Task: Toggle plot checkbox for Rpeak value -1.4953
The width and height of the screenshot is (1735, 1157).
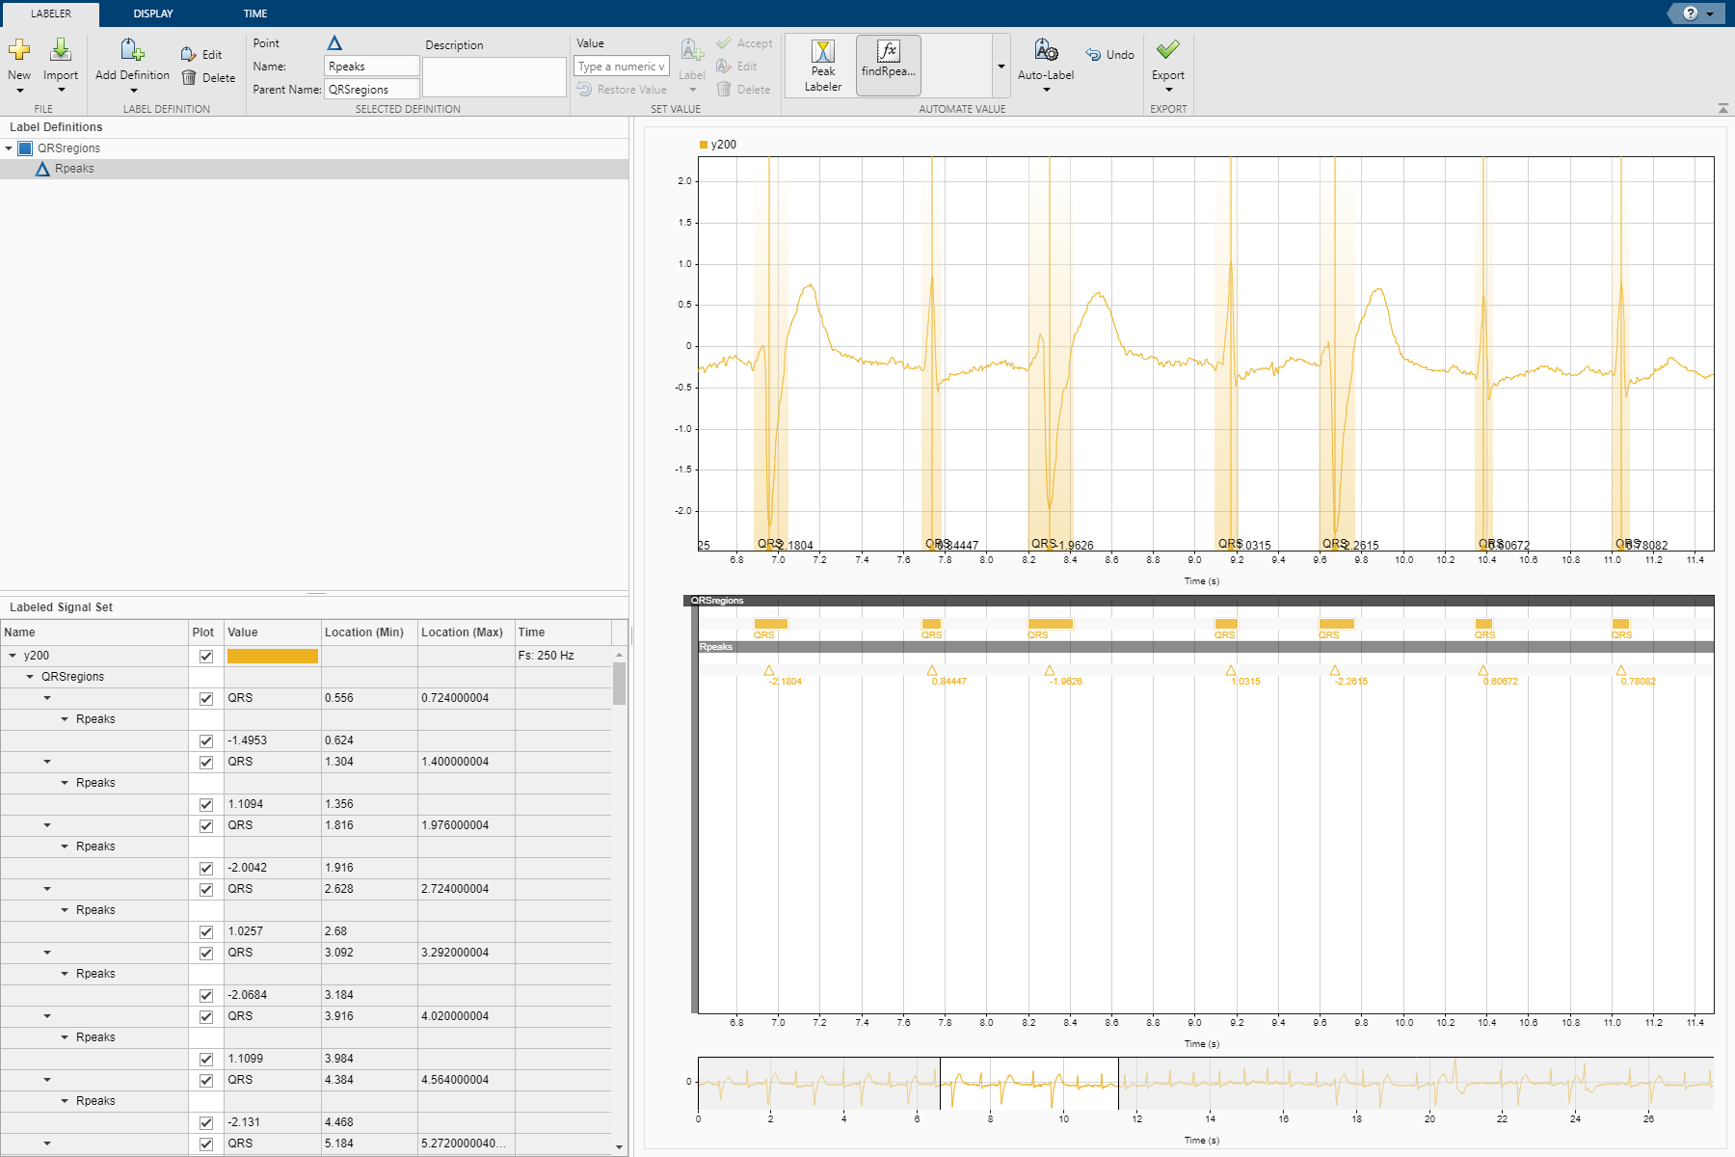Action: click(x=205, y=741)
